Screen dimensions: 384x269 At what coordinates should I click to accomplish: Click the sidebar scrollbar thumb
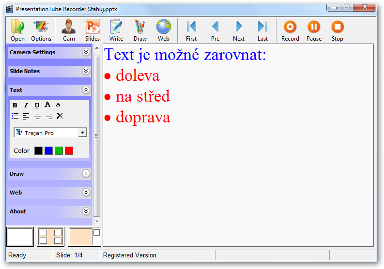[x=97, y=136]
